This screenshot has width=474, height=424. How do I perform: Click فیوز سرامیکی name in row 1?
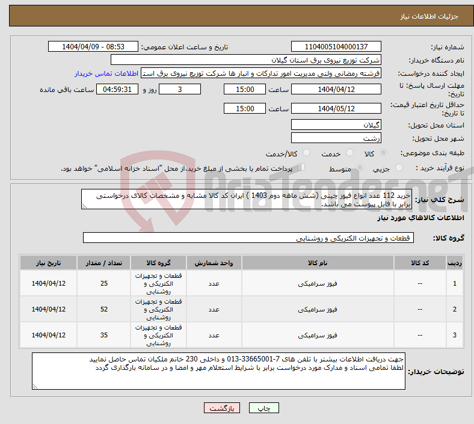pos(318,283)
